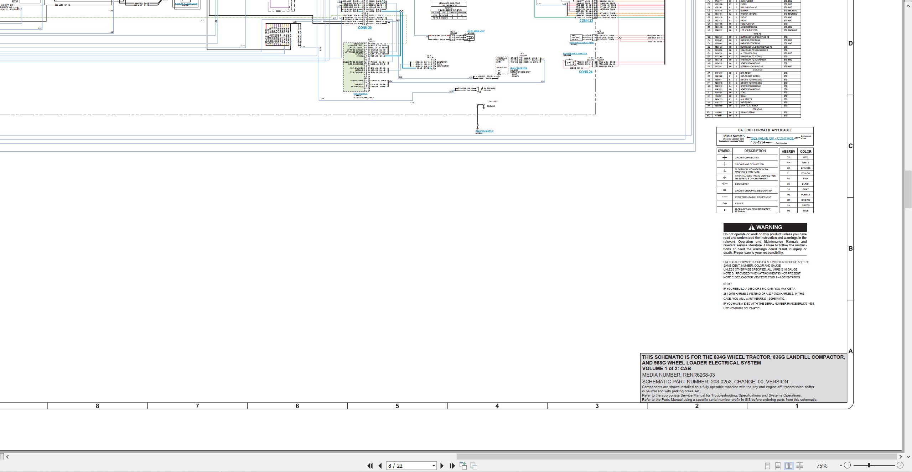Enable two page scrolling view
This screenshot has height=472, width=912.
tap(799, 466)
